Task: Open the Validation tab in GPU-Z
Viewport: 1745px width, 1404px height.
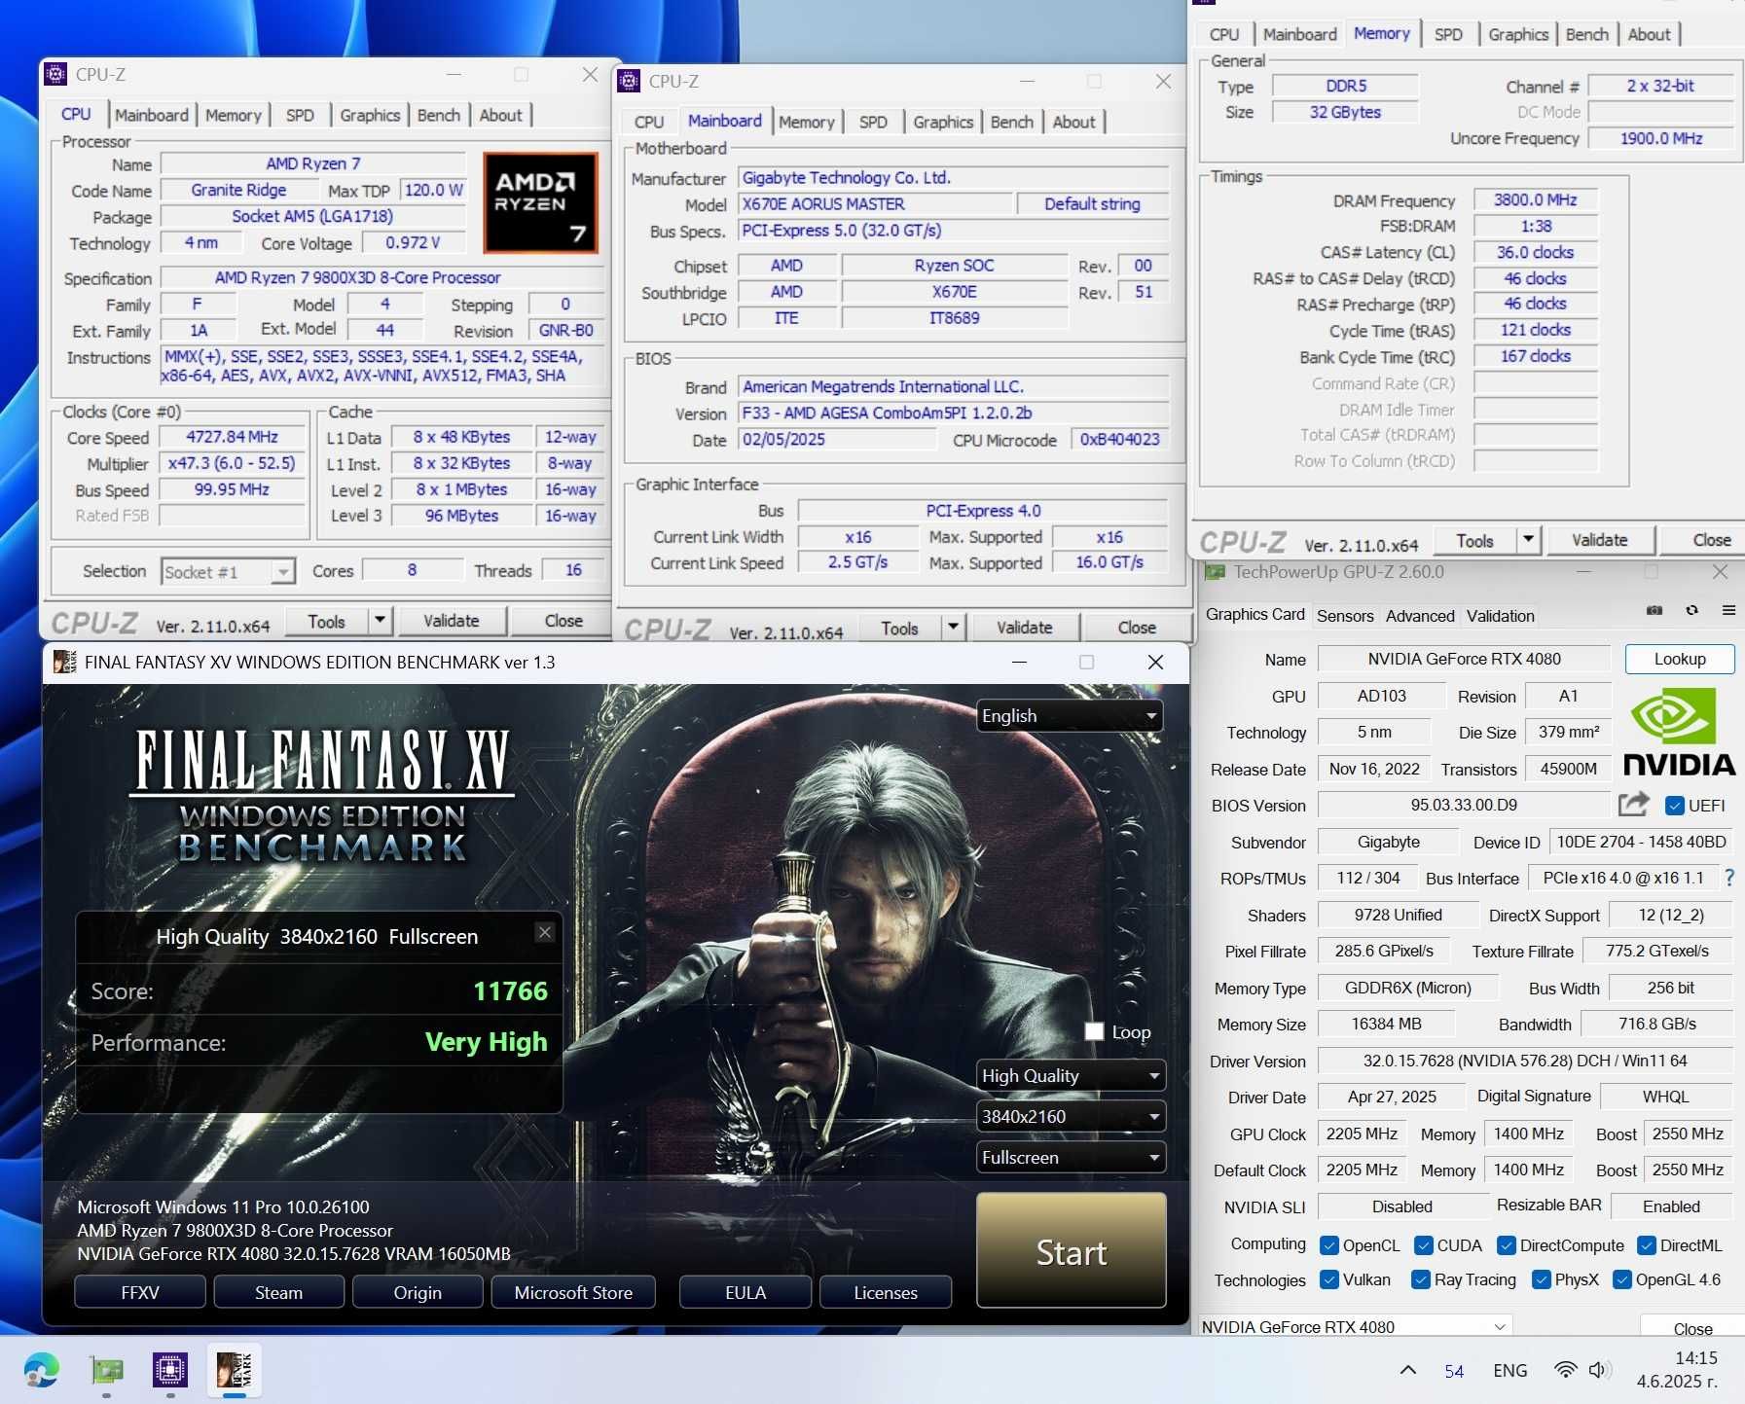Action: coord(1500,615)
